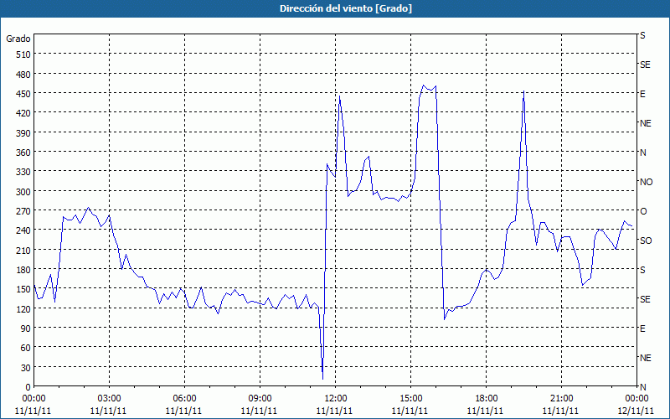Viewport: 670px width, 419px height.
Task: Select the 240 degree axis label
Action: pos(23,230)
